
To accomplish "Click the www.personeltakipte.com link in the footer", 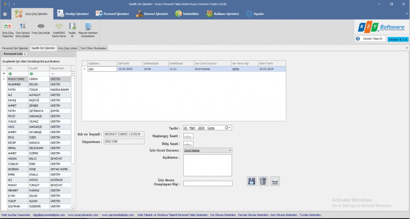I will (117, 215).
